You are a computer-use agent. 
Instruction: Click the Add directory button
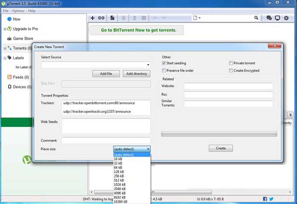[x=137, y=74]
